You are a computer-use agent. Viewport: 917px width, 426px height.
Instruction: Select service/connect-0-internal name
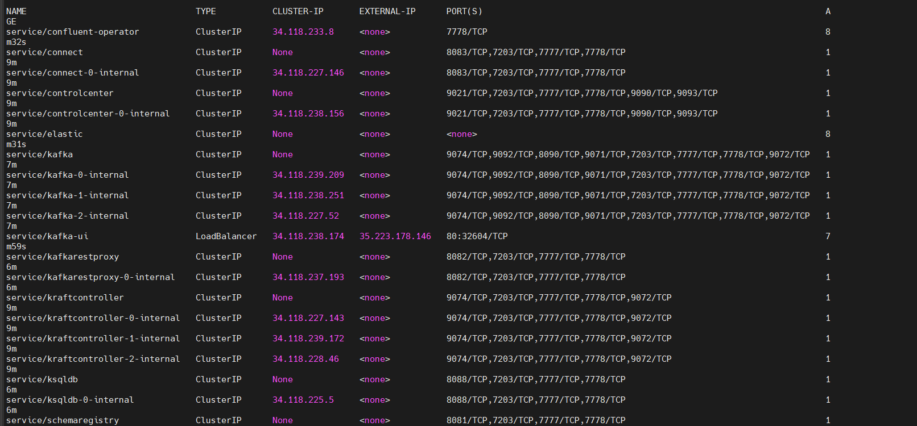[73, 73]
